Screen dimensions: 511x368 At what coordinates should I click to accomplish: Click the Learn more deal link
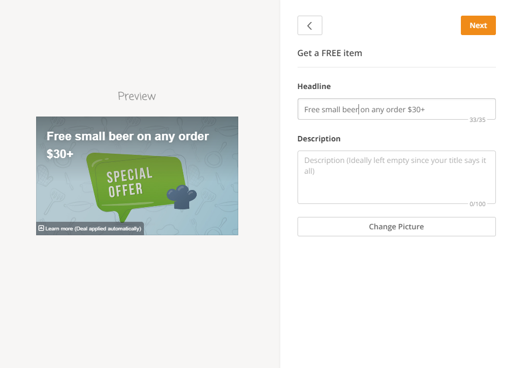(x=93, y=229)
